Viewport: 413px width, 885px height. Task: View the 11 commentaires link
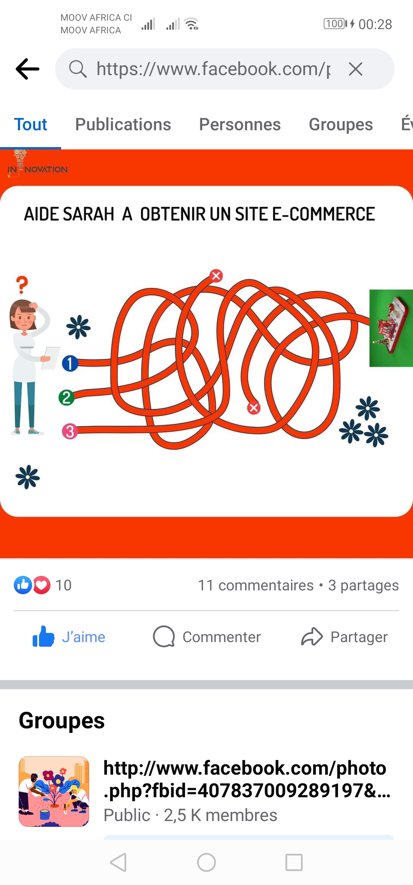point(255,585)
